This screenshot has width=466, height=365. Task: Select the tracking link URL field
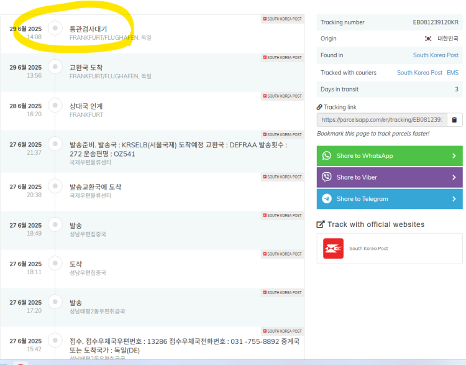pos(382,120)
